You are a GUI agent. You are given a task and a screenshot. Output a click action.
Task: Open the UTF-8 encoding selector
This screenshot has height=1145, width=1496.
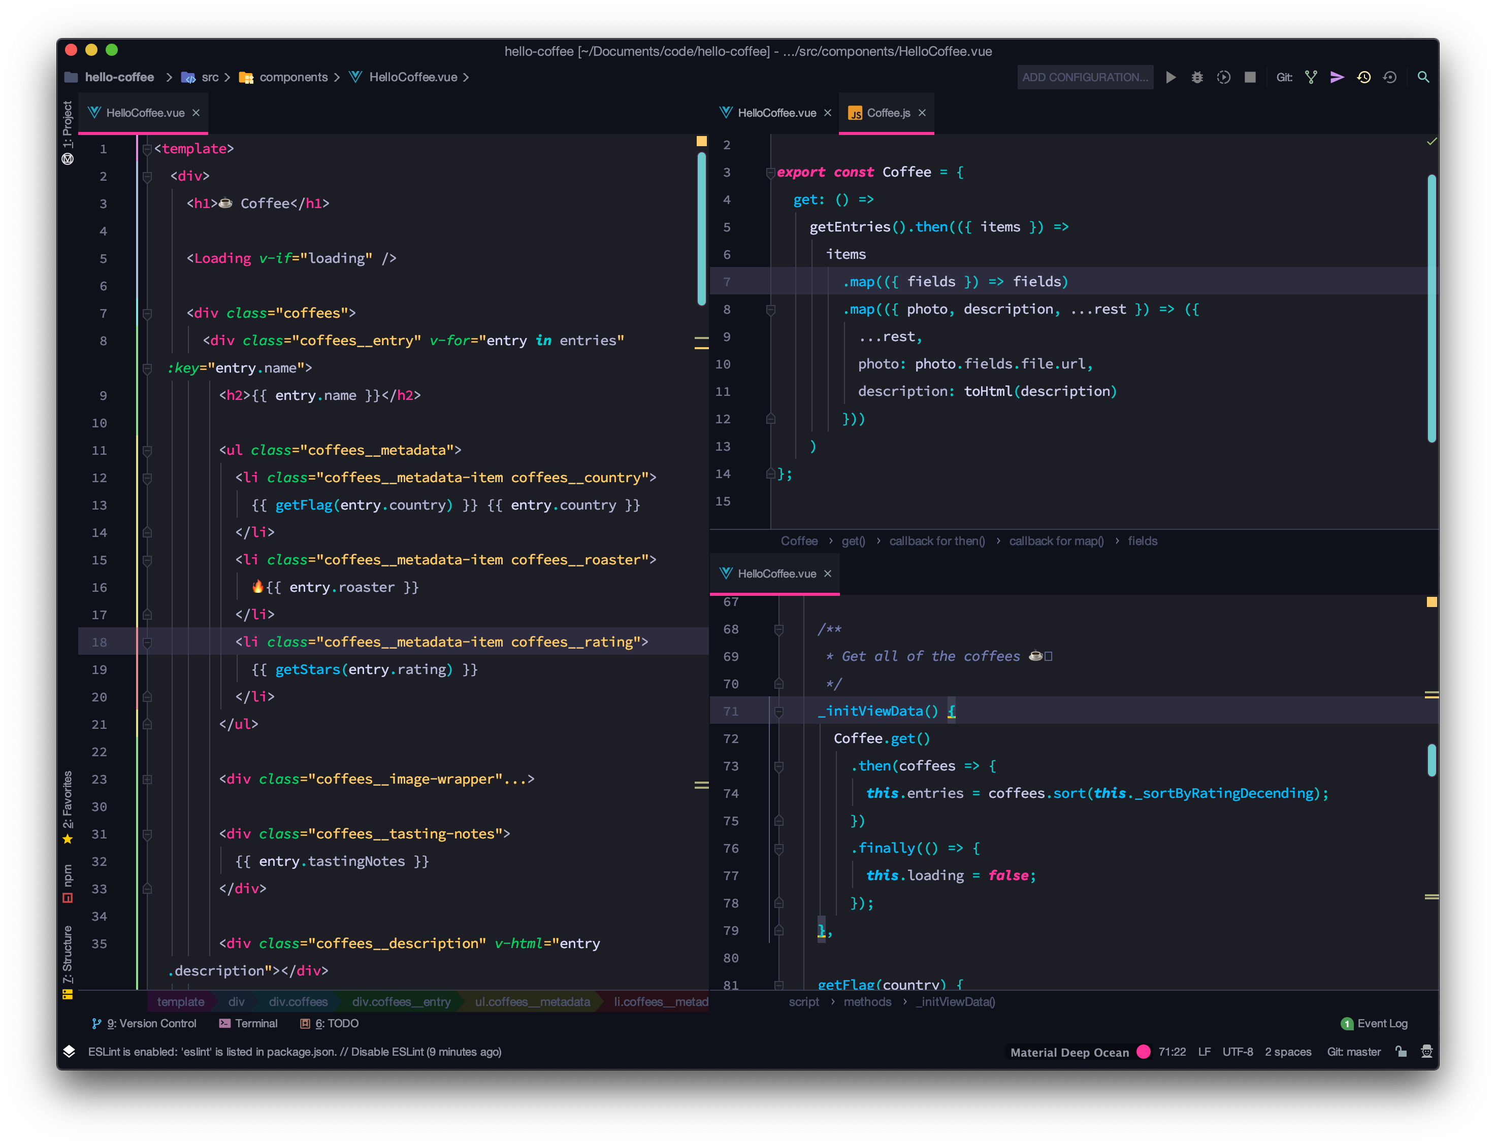1237,1052
